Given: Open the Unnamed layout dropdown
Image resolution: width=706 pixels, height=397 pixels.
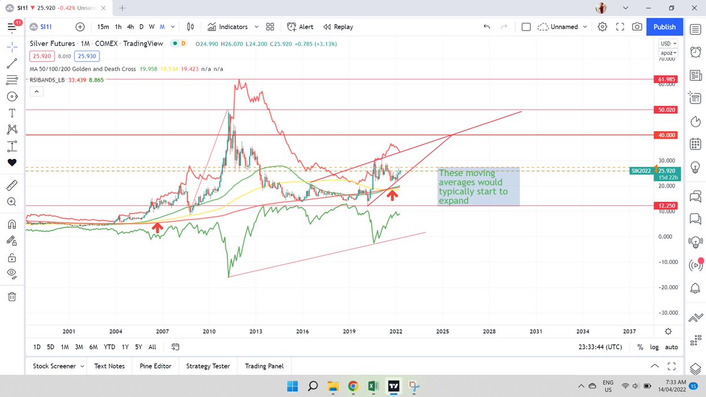Looking at the screenshot, I should click(x=562, y=27).
